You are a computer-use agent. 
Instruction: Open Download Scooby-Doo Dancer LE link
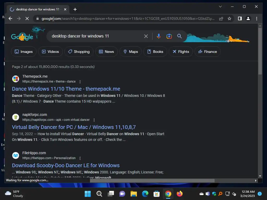coord(66,165)
